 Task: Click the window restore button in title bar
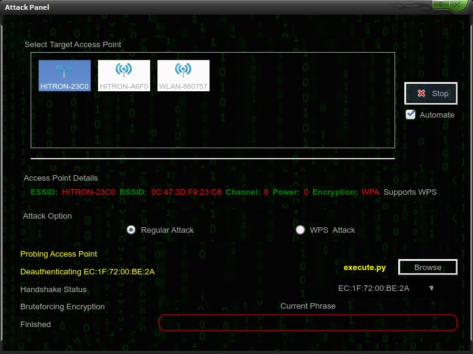(441, 4)
